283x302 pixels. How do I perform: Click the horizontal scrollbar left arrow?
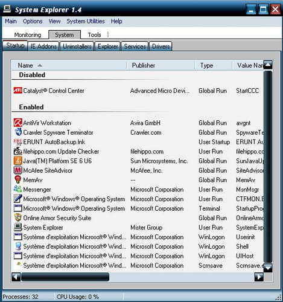[16, 277]
